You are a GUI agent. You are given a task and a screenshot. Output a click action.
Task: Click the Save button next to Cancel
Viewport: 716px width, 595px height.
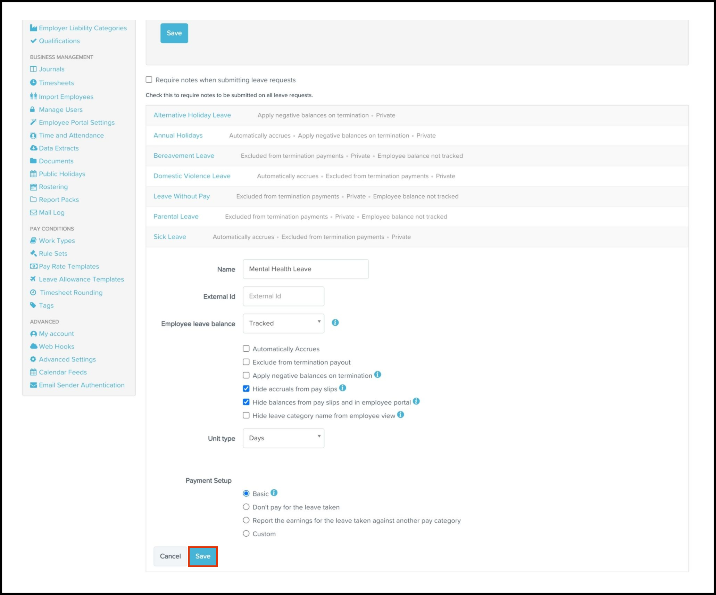point(203,556)
